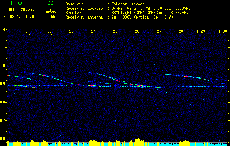Select the meteor count 55
Viewport: 230px width, 146px height.
click(x=53, y=17)
